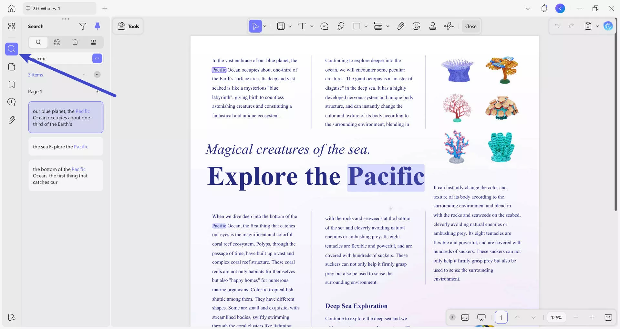Screen dimensions: 620x329
Task: Select the Highlight annotation tool
Action: (x=281, y=26)
